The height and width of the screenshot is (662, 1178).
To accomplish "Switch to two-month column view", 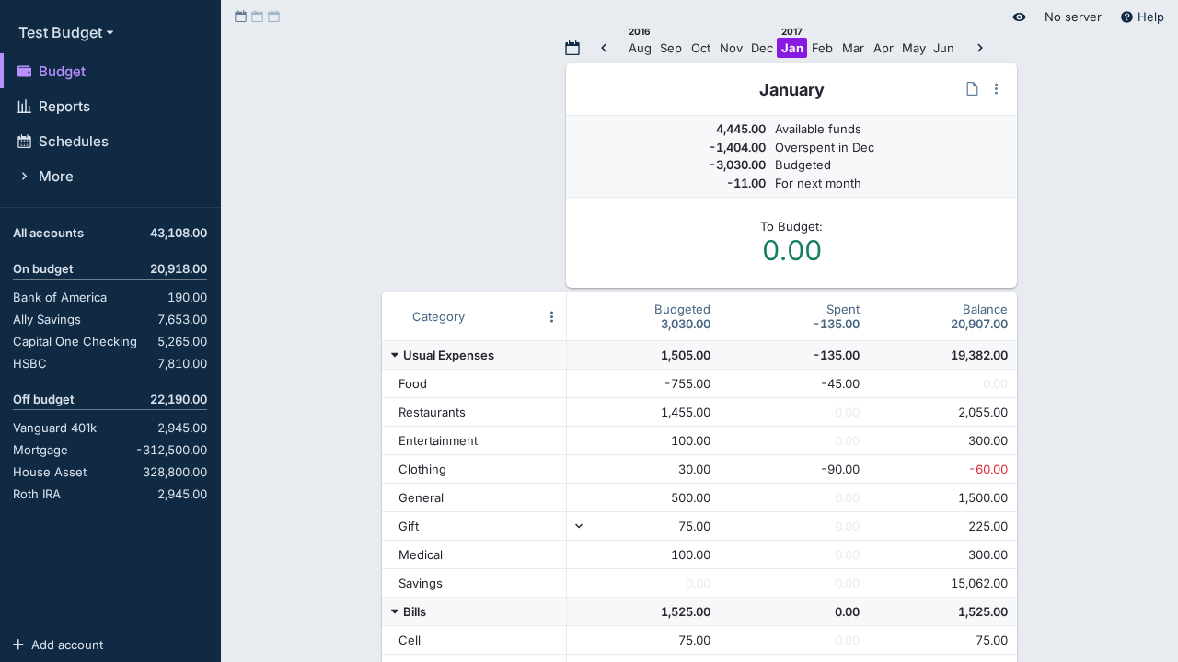I will (x=257, y=17).
